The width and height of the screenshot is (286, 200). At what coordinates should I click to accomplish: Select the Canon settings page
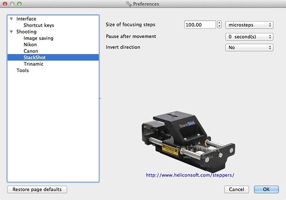tap(31, 51)
